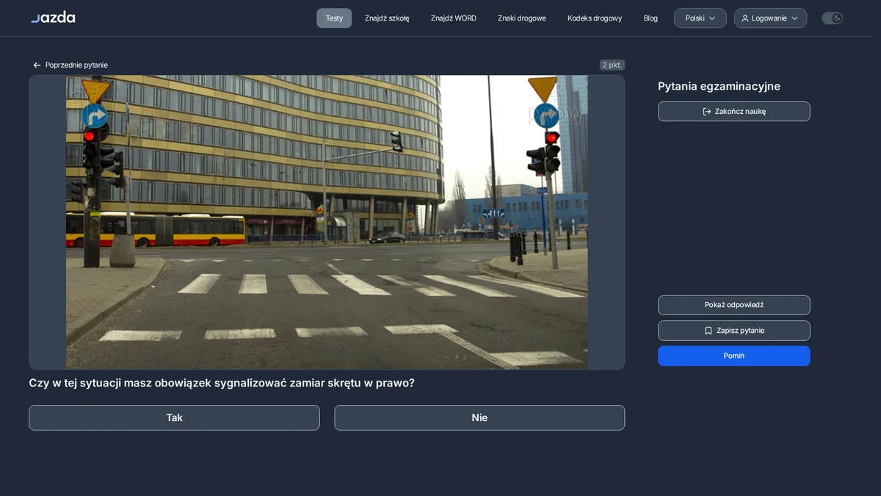Navigate to Znaki drogowe
Viewport: 881px width, 496px height.
pyautogui.click(x=522, y=18)
